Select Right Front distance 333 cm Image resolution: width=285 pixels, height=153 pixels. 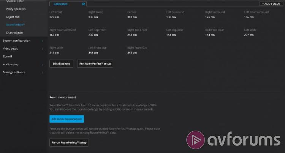coord(93,17)
